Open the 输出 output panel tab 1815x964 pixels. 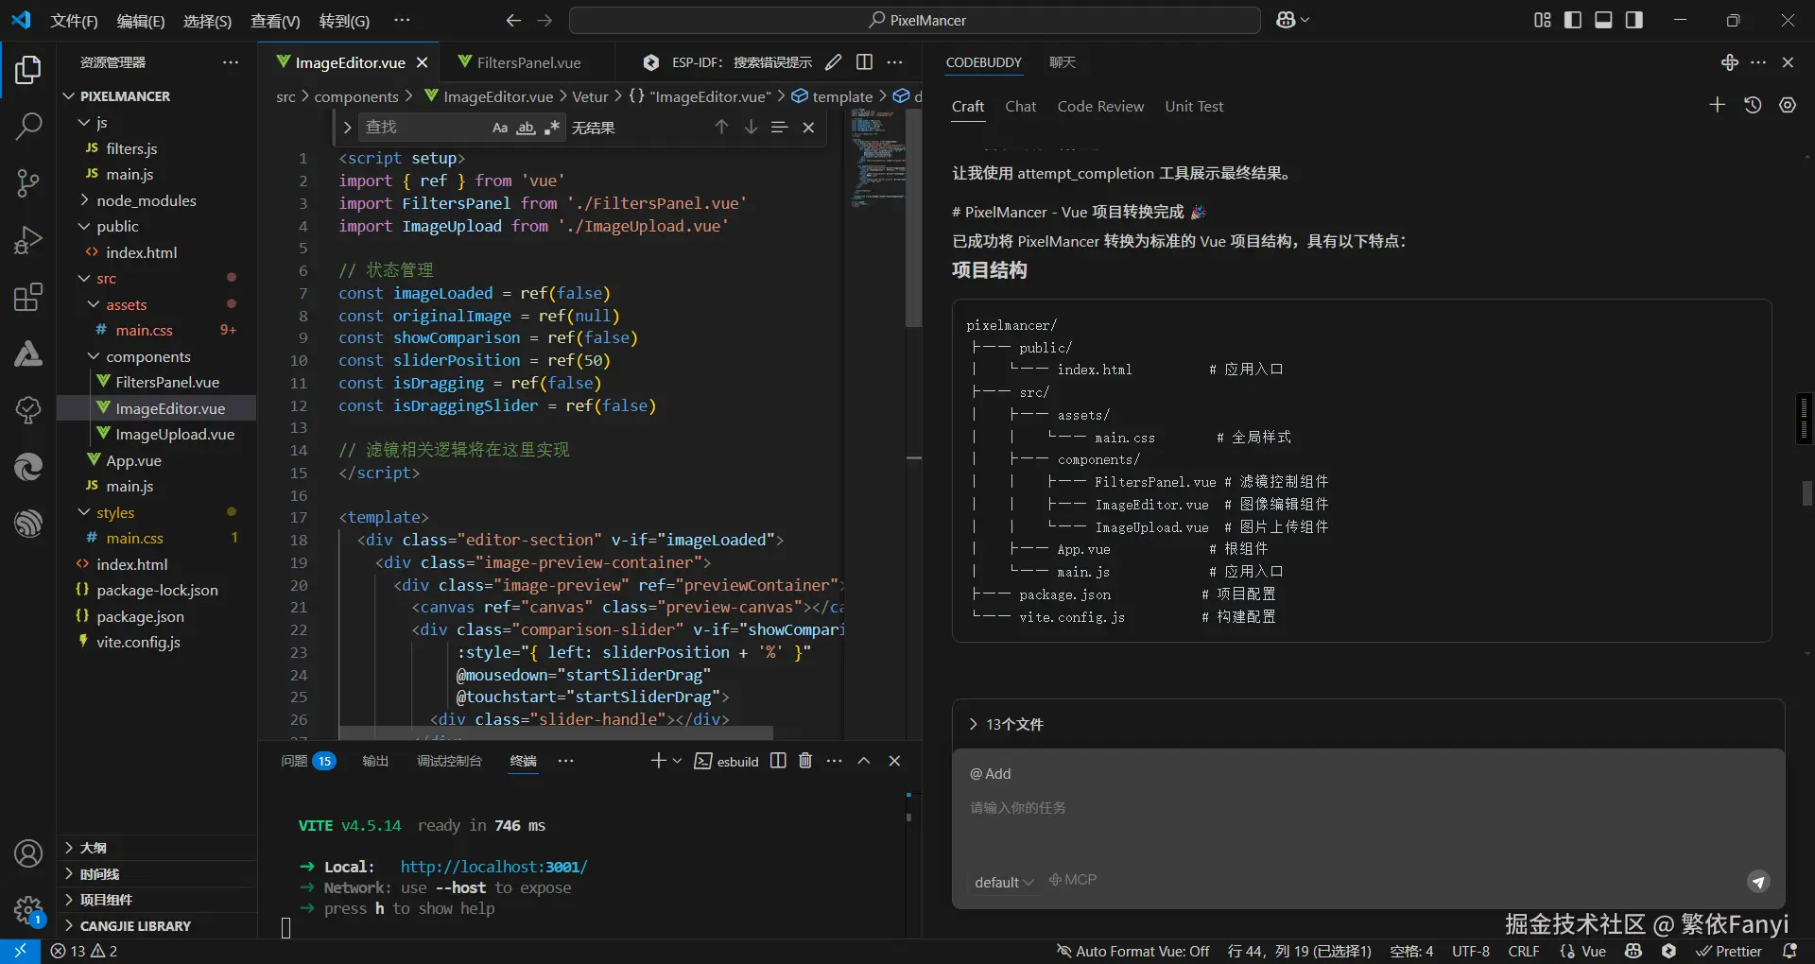tap(375, 761)
